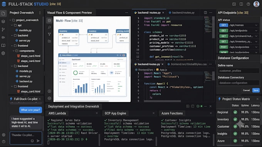Click Insights row status check
262x147 pixels.
coord(235,134)
